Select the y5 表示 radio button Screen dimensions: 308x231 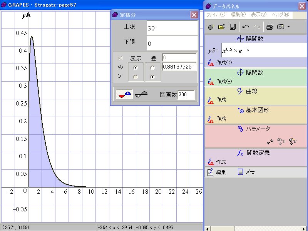136,67
